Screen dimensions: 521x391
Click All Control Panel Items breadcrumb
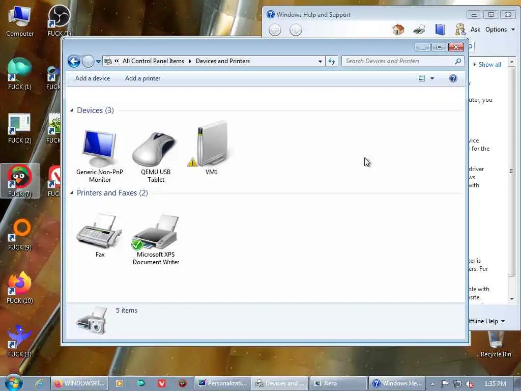(153, 61)
